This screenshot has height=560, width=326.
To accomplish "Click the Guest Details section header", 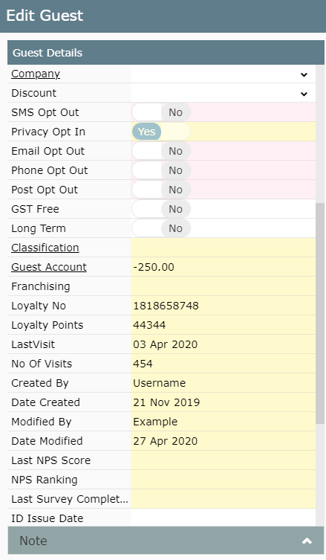I will pos(166,53).
